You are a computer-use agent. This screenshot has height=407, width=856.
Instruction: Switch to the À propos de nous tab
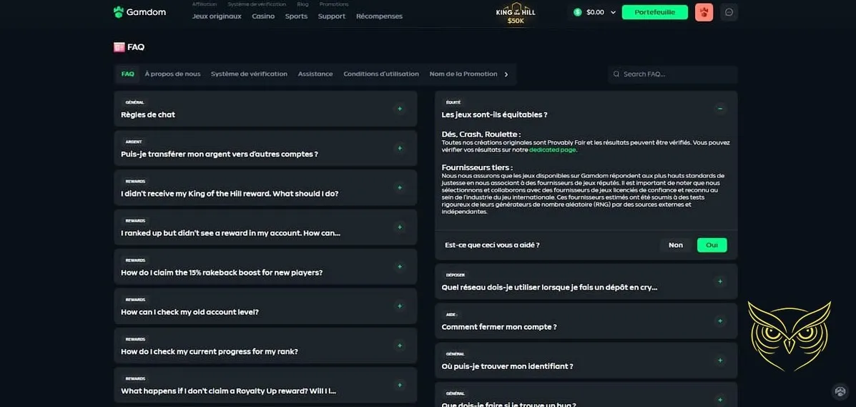pos(172,74)
